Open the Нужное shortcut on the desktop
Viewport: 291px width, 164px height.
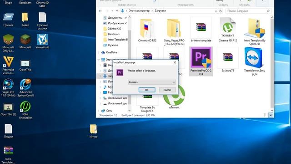click(x=8, y=20)
